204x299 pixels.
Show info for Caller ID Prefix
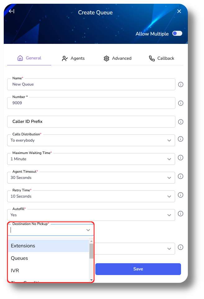point(181,122)
